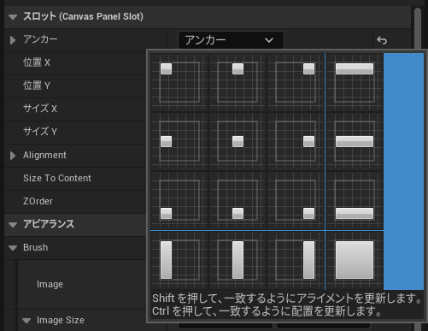Expand the Alignment property row
Image resolution: width=428 pixels, height=331 pixels.
pyautogui.click(x=13, y=156)
